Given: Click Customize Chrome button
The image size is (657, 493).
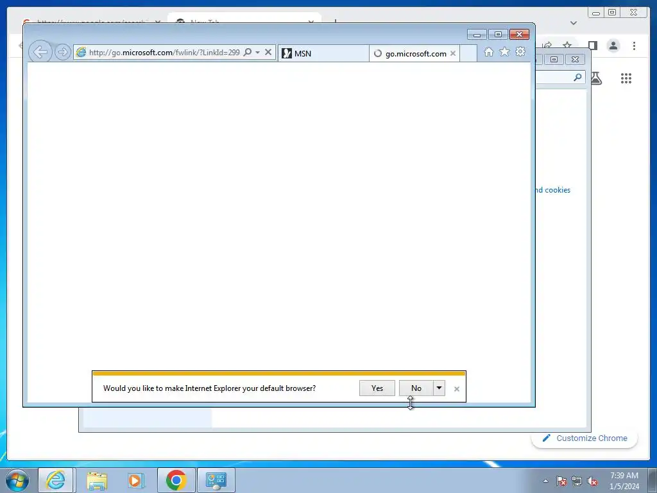Looking at the screenshot, I should tap(584, 438).
